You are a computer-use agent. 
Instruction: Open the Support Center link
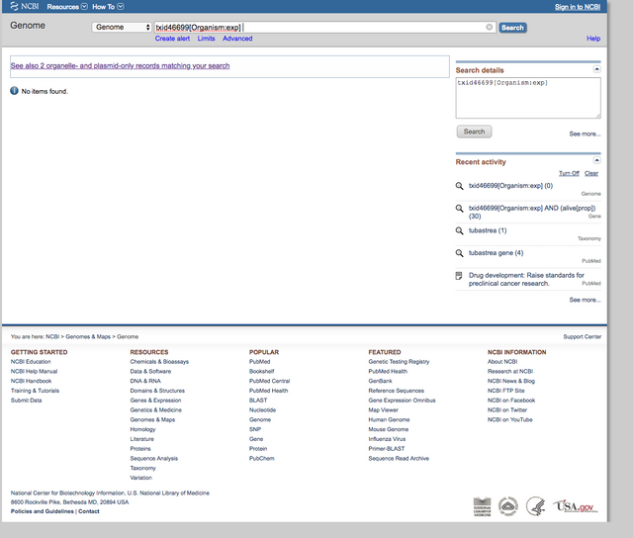pyautogui.click(x=583, y=336)
